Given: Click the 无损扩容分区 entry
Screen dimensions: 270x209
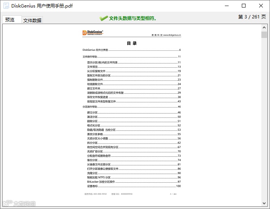Looking at the screenshot, I should pos(134,151).
